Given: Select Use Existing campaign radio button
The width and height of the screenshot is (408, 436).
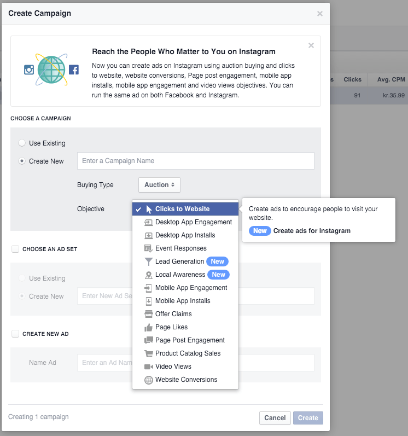Looking at the screenshot, I should pyautogui.click(x=22, y=143).
